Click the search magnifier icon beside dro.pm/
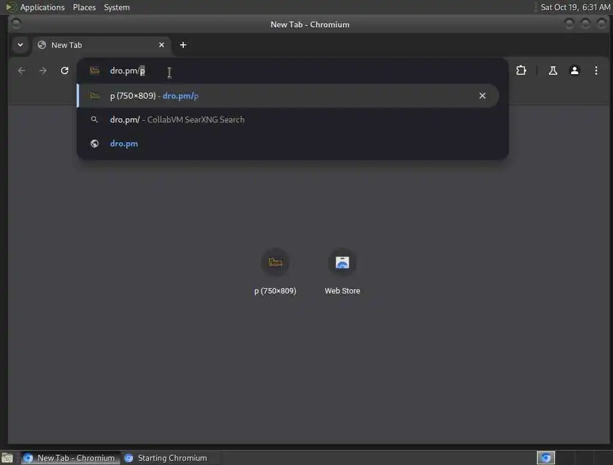 point(94,120)
